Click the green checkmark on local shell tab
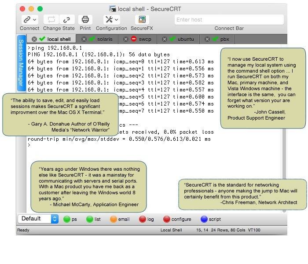 click(42, 39)
